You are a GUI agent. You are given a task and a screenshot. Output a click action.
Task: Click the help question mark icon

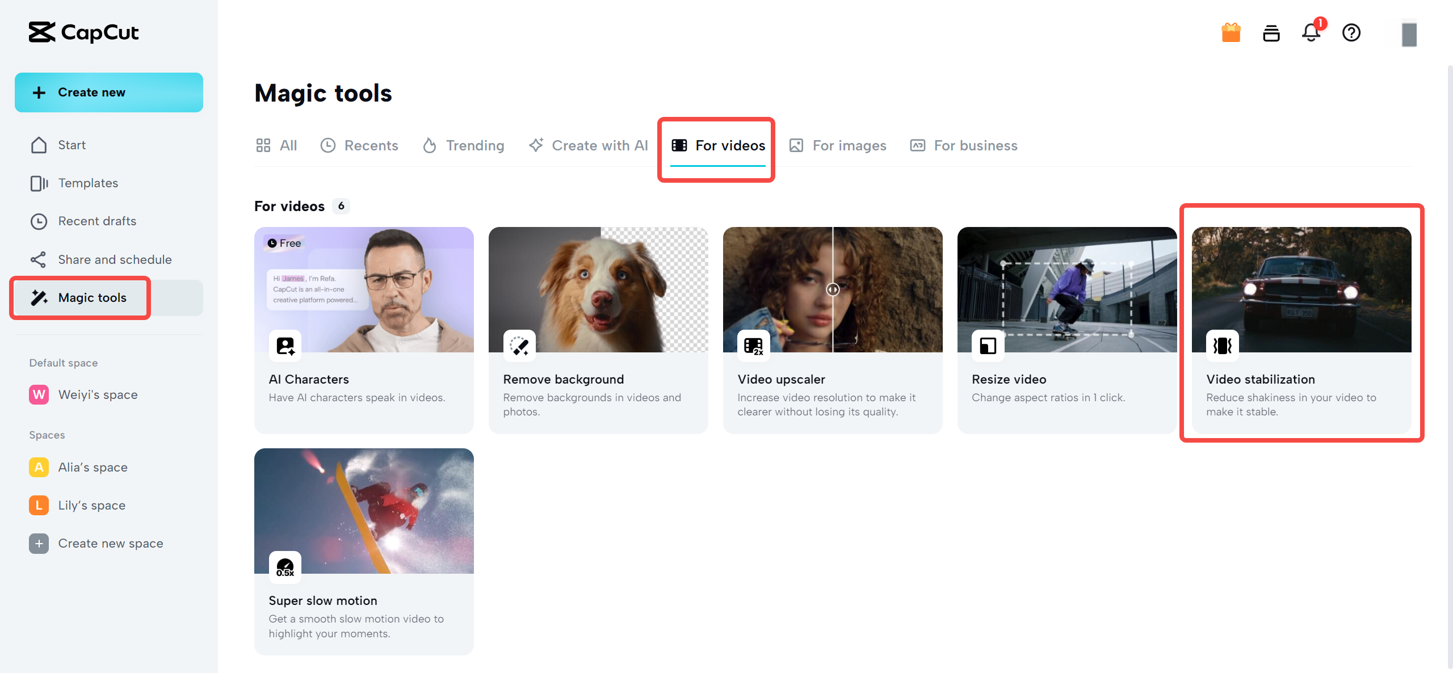pyautogui.click(x=1351, y=33)
